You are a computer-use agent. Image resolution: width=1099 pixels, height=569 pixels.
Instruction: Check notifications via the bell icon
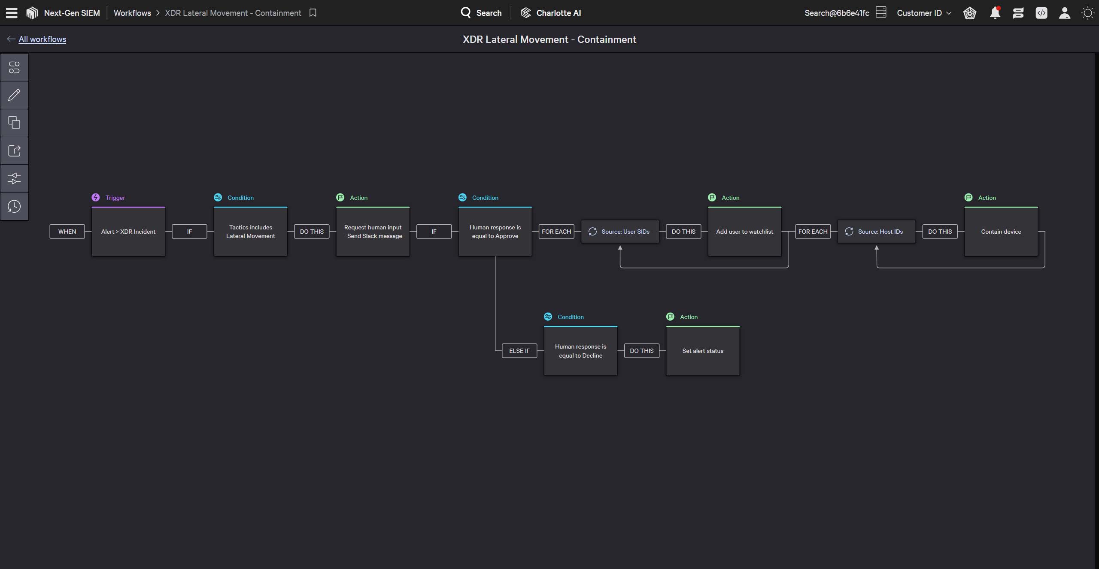[x=995, y=13]
